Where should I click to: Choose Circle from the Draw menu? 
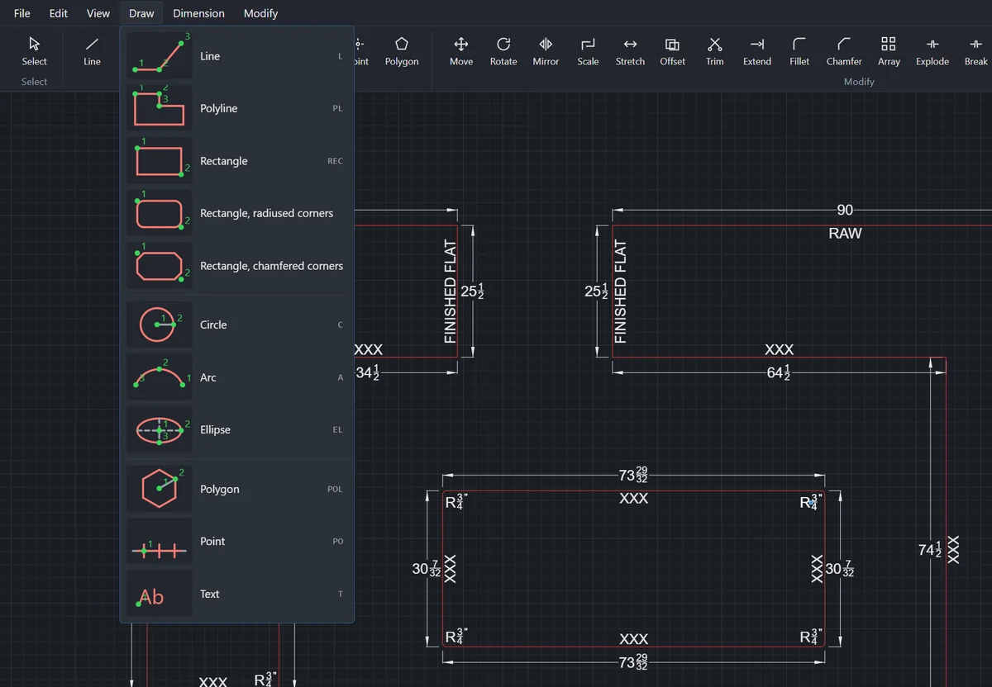click(237, 325)
